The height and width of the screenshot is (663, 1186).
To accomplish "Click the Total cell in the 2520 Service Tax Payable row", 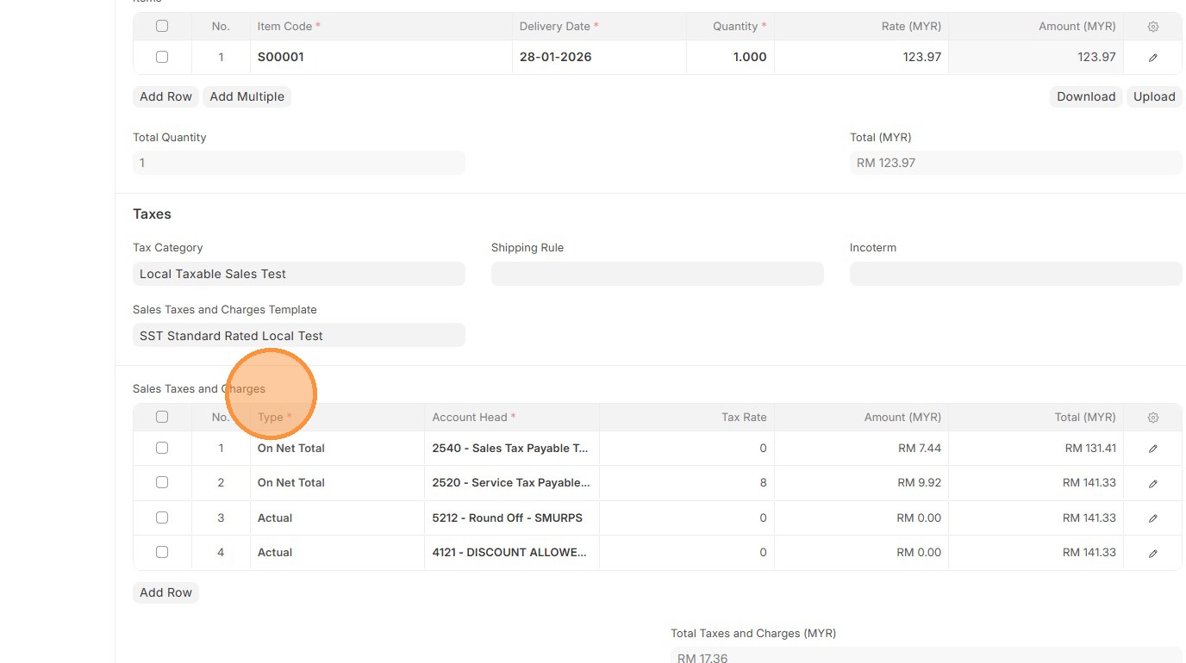I will pos(1036,482).
